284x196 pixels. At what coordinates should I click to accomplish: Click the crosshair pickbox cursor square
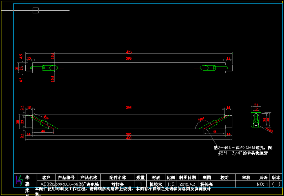(x=36, y=10)
